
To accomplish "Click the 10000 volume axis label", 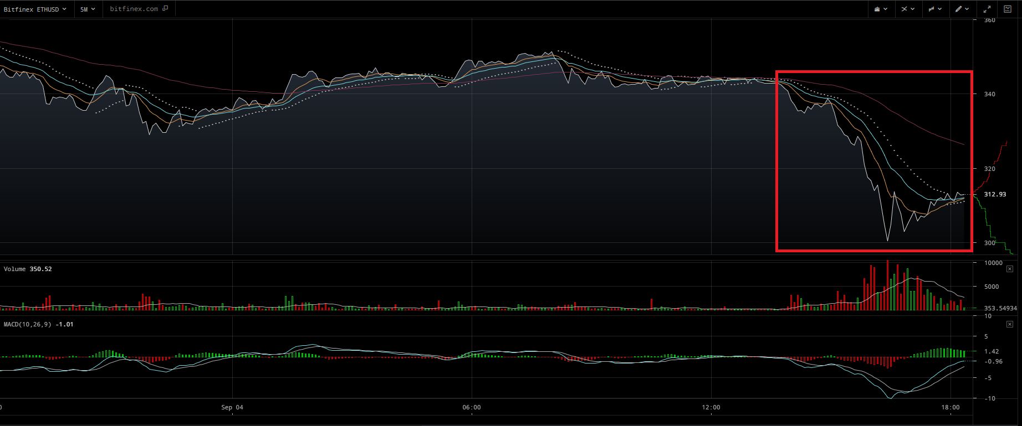I will tap(993, 263).
